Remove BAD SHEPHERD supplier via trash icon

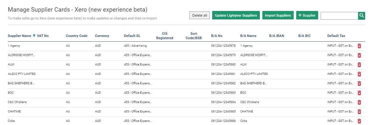359,83
